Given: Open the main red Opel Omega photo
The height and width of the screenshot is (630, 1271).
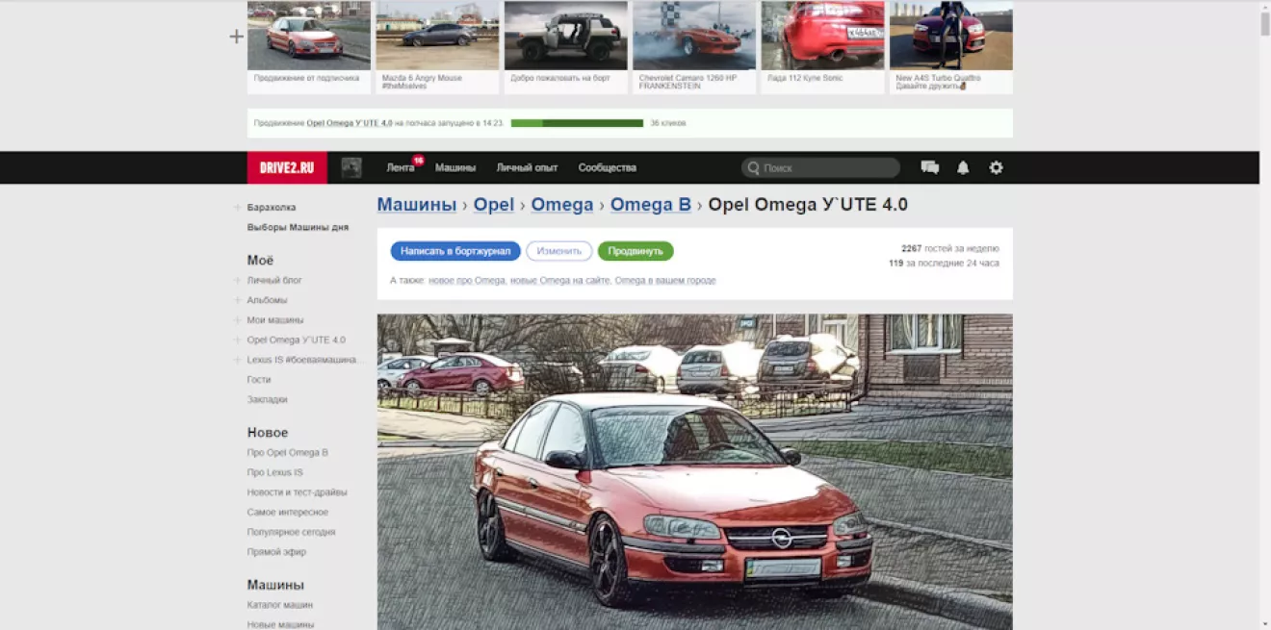Looking at the screenshot, I should coord(694,471).
